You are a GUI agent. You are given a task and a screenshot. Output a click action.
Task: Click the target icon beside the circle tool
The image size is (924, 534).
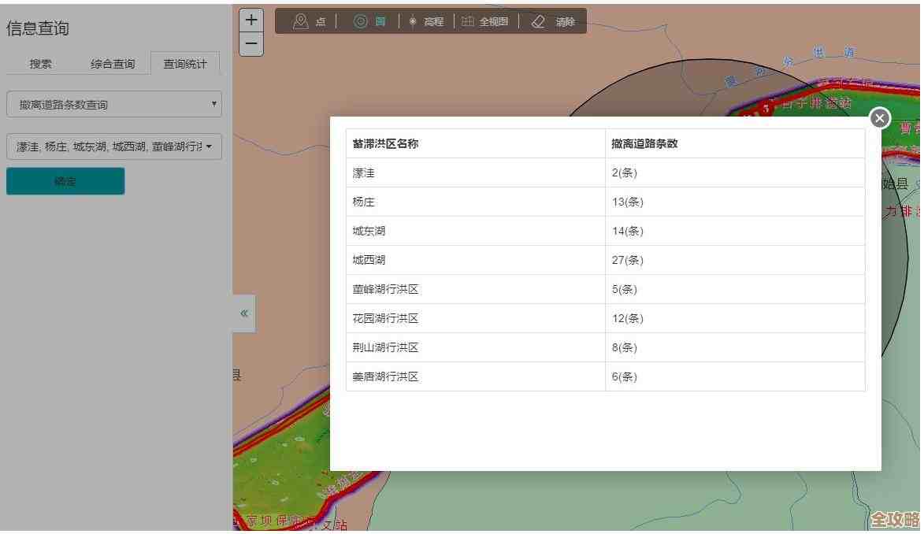pyautogui.click(x=362, y=21)
